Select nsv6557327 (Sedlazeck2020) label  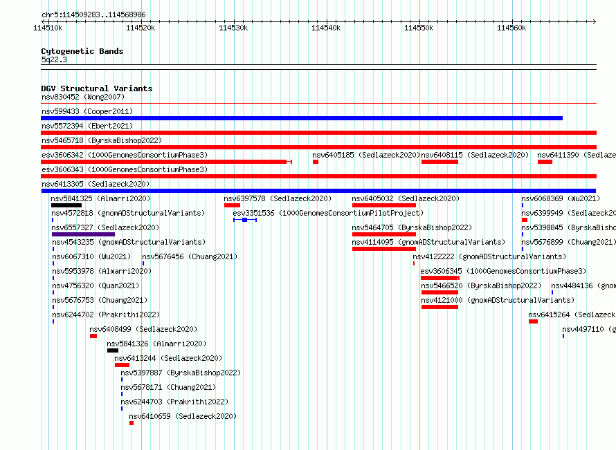pyautogui.click(x=105, y=227)
